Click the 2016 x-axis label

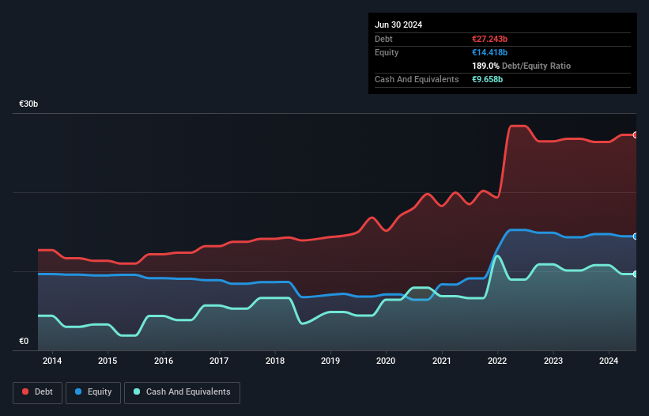pos(164,361)
